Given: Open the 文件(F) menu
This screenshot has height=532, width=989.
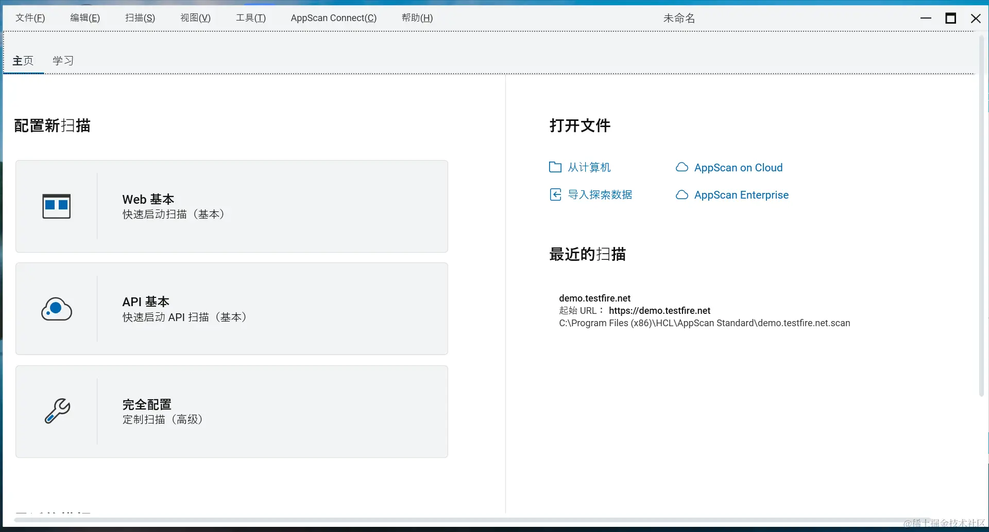Looking at the screenshot, I should point(30,18).
